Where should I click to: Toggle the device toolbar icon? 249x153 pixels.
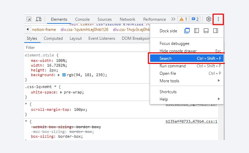pyautogui.click(x=38, y=19)
